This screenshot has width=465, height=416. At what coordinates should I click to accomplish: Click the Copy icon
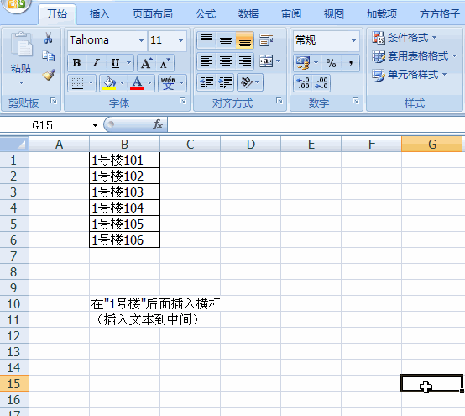(x=49, y=56)
